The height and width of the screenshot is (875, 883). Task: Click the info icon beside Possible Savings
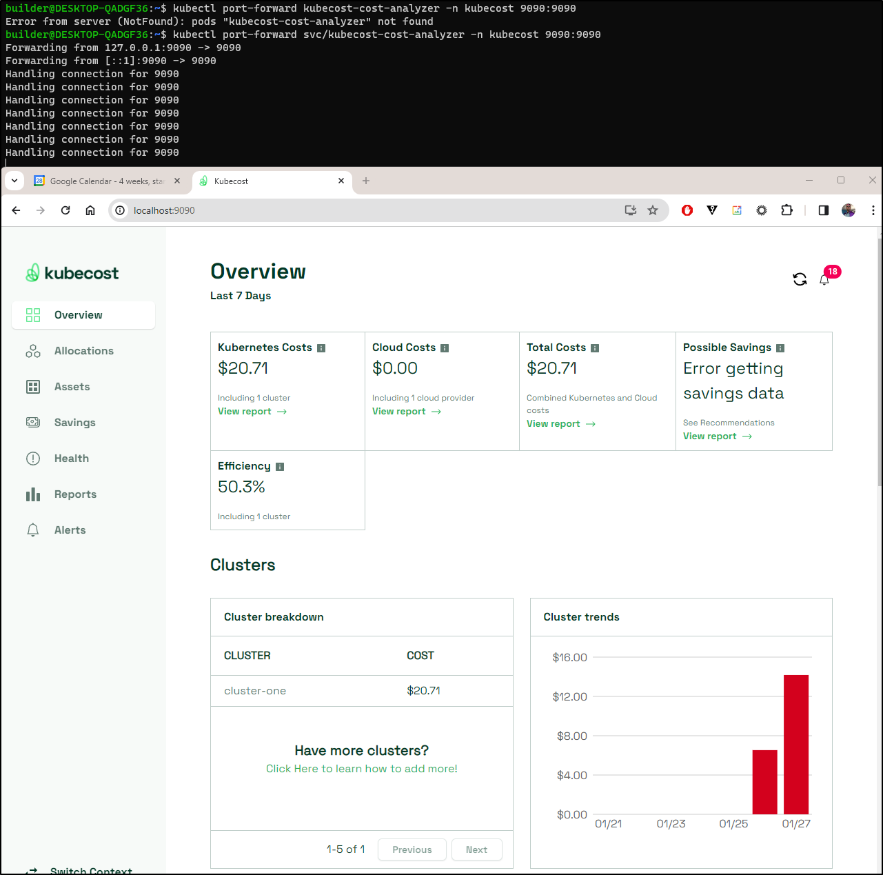click(780, 348)
